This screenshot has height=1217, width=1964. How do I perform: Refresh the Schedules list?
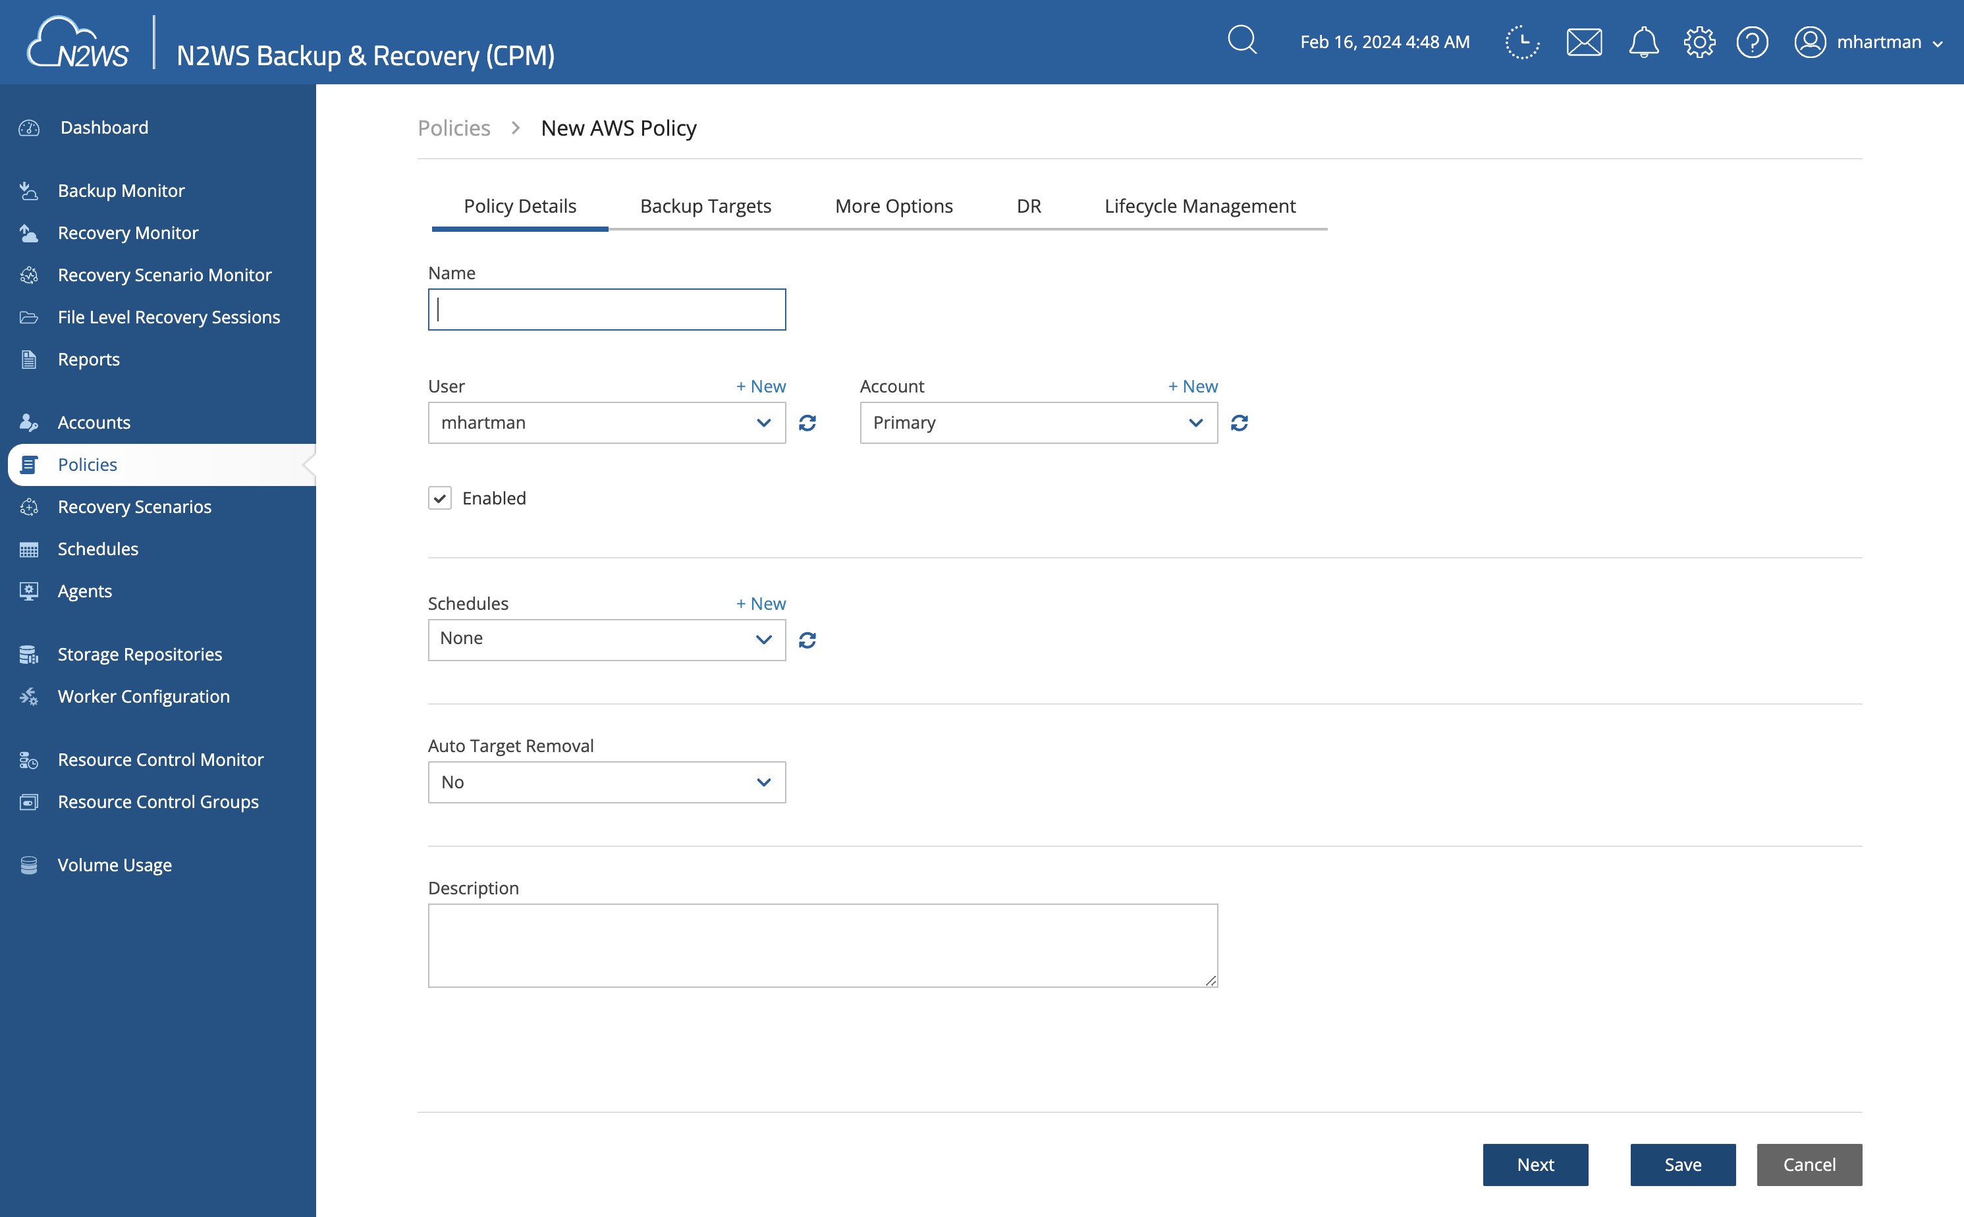tap(807, 640)
